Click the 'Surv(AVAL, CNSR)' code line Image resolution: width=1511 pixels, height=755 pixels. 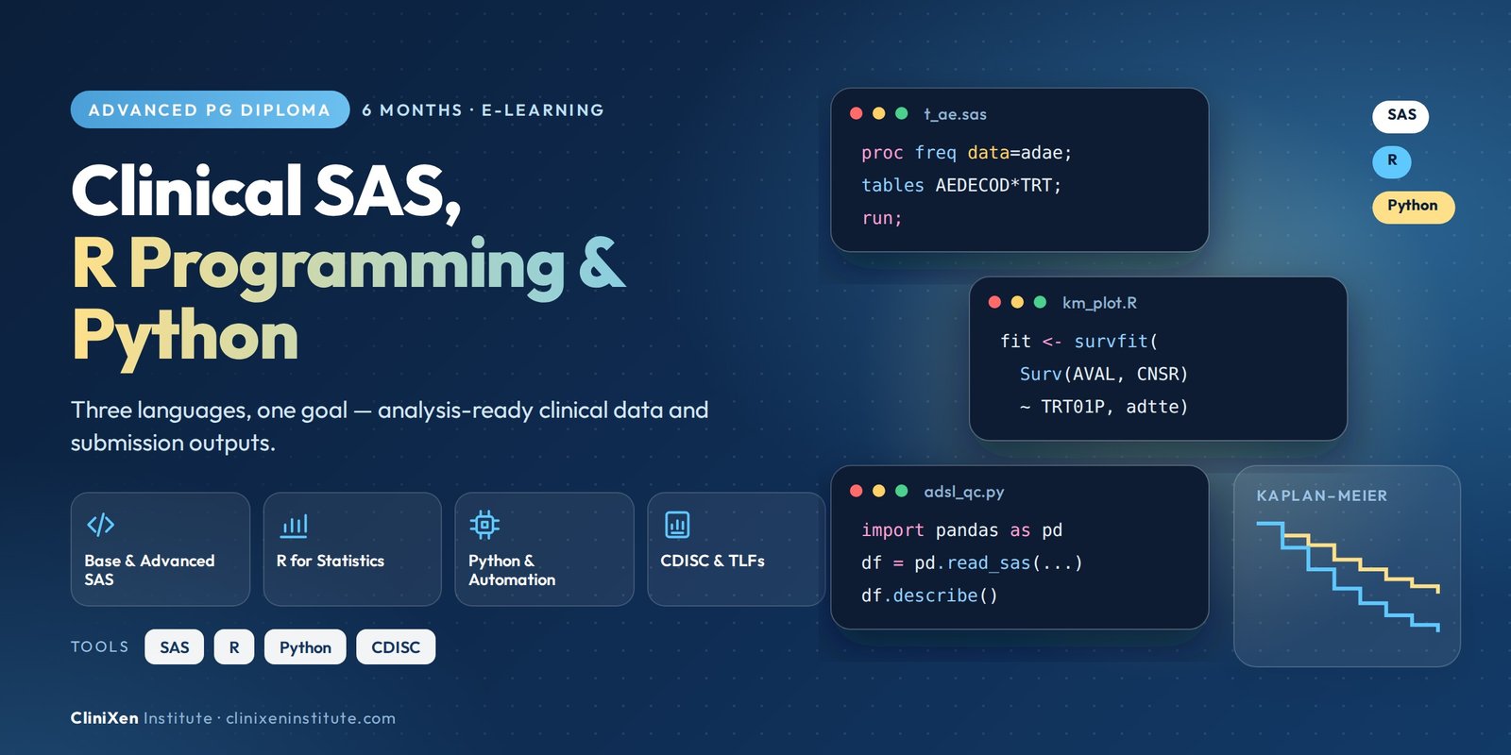pyautogui.click(x=1104, y=374)
